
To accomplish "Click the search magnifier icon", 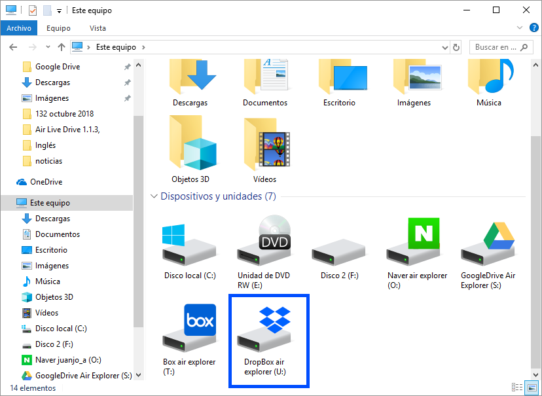I will tap(524, 47).
